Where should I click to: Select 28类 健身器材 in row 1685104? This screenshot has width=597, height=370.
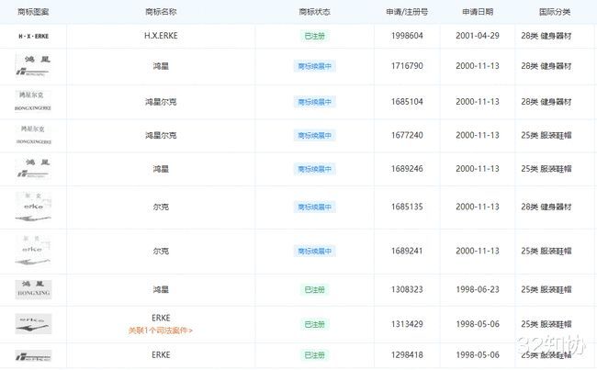[546, 102]
